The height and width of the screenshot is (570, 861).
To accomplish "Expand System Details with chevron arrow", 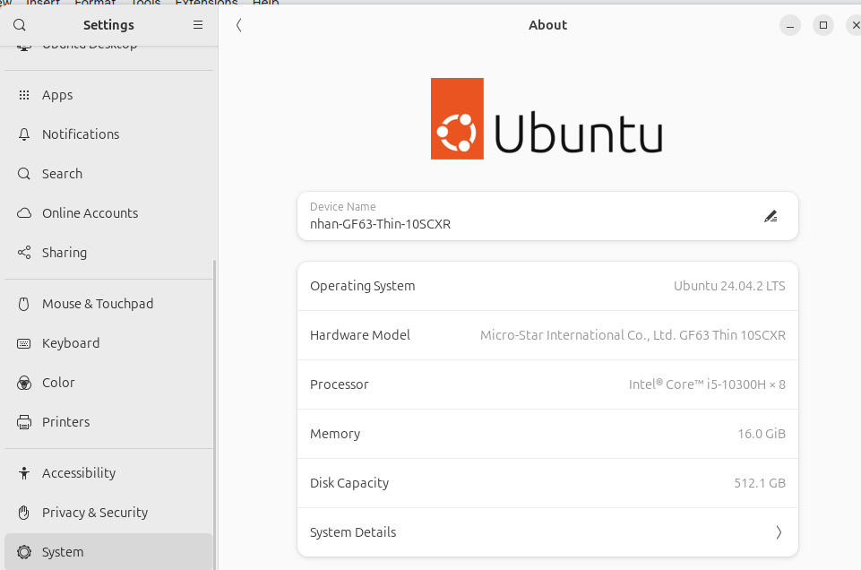I will (778, 532).
